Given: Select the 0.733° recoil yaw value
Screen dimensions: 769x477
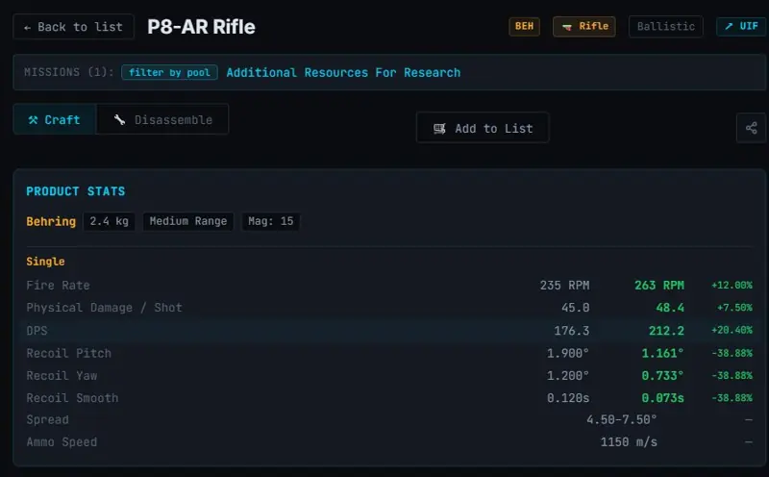Looking at the screenshot, I should (x=662, y=376).
